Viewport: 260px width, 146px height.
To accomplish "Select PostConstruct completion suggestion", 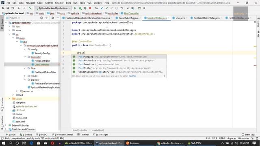I will point(119,64).
